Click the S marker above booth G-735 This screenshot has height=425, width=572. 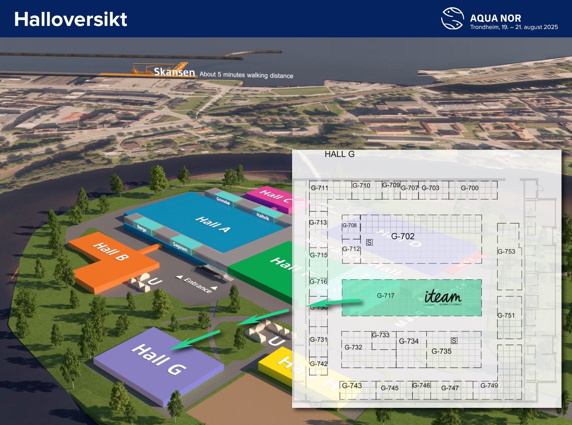pyautogui.click(x=454, y=341)
